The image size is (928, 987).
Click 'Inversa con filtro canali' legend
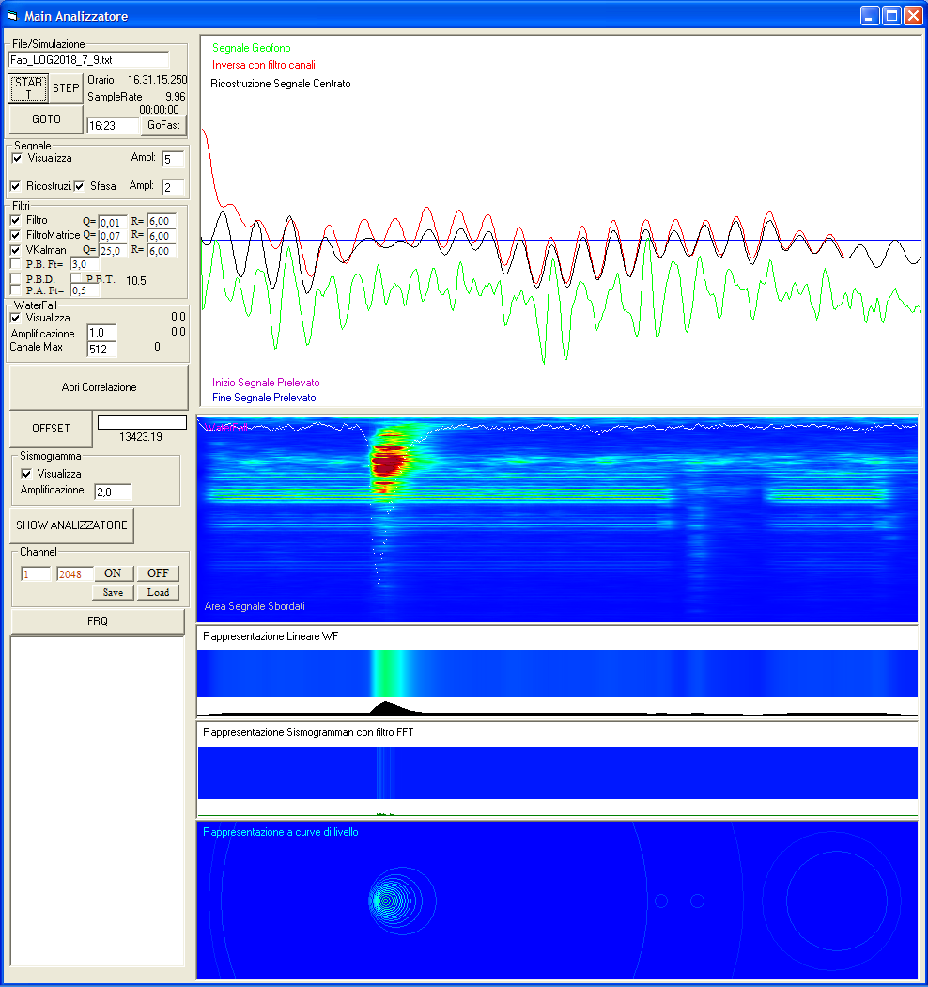click(x=264, y=65)
